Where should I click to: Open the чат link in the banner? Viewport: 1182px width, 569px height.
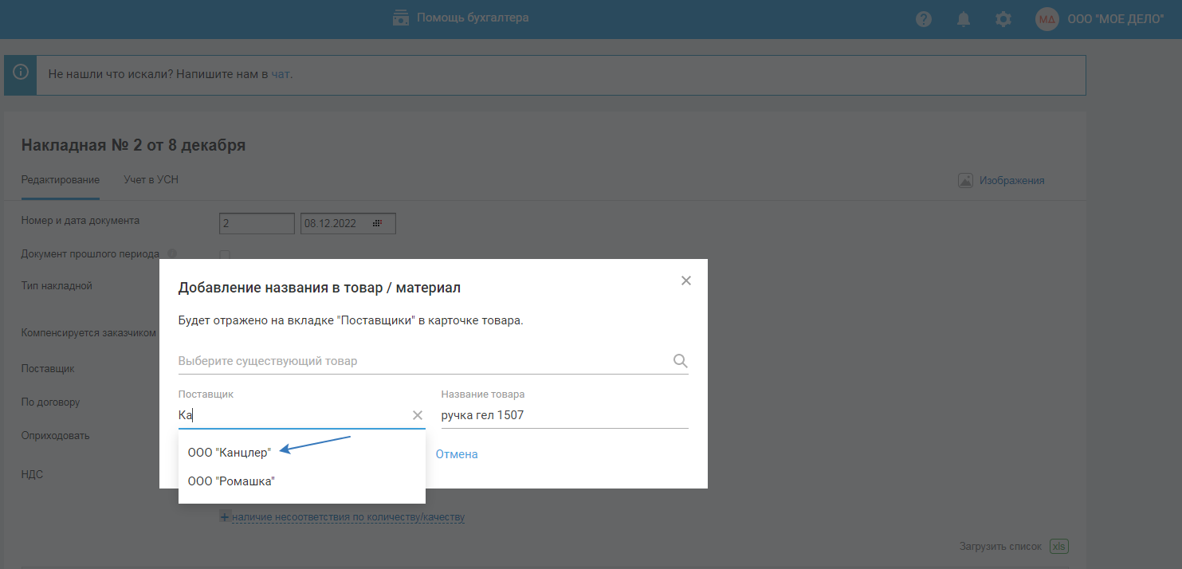(x=280, y=74)
